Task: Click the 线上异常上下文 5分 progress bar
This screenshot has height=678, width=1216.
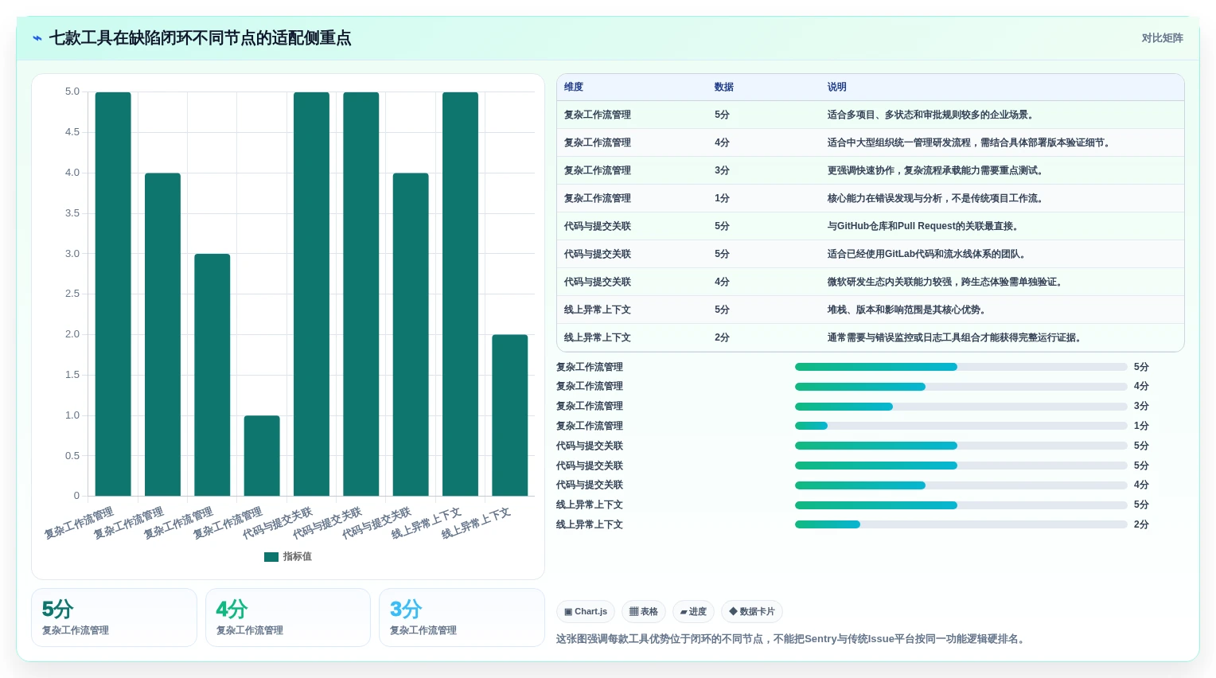Action: tap(961, 505)
